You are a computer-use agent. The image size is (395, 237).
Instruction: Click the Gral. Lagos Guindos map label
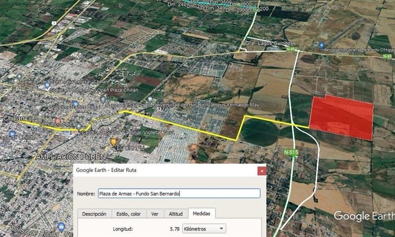pos(269,43)
